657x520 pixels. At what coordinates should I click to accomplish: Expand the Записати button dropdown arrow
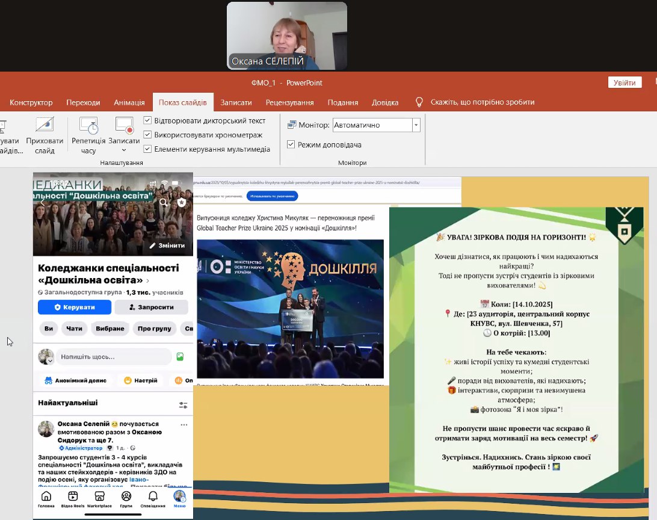pyautogui.click(x=124, y=150)
